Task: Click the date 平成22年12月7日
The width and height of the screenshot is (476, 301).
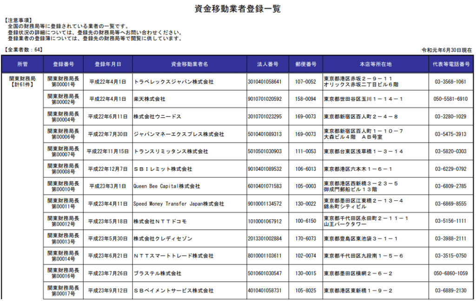Action: (x=108, y=169)
